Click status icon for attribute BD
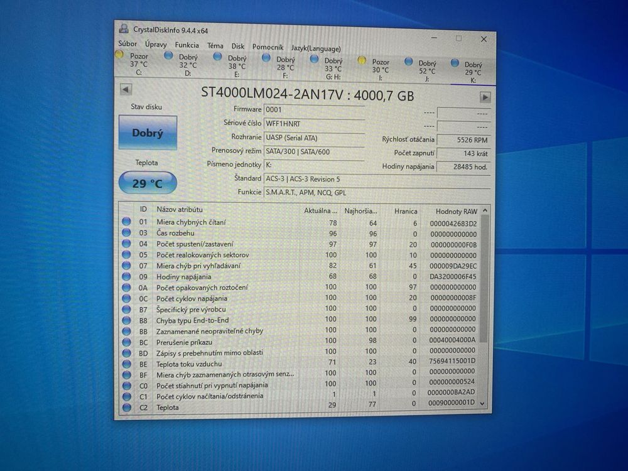Viewport: 628px width, 471px height. click(127, 353)
